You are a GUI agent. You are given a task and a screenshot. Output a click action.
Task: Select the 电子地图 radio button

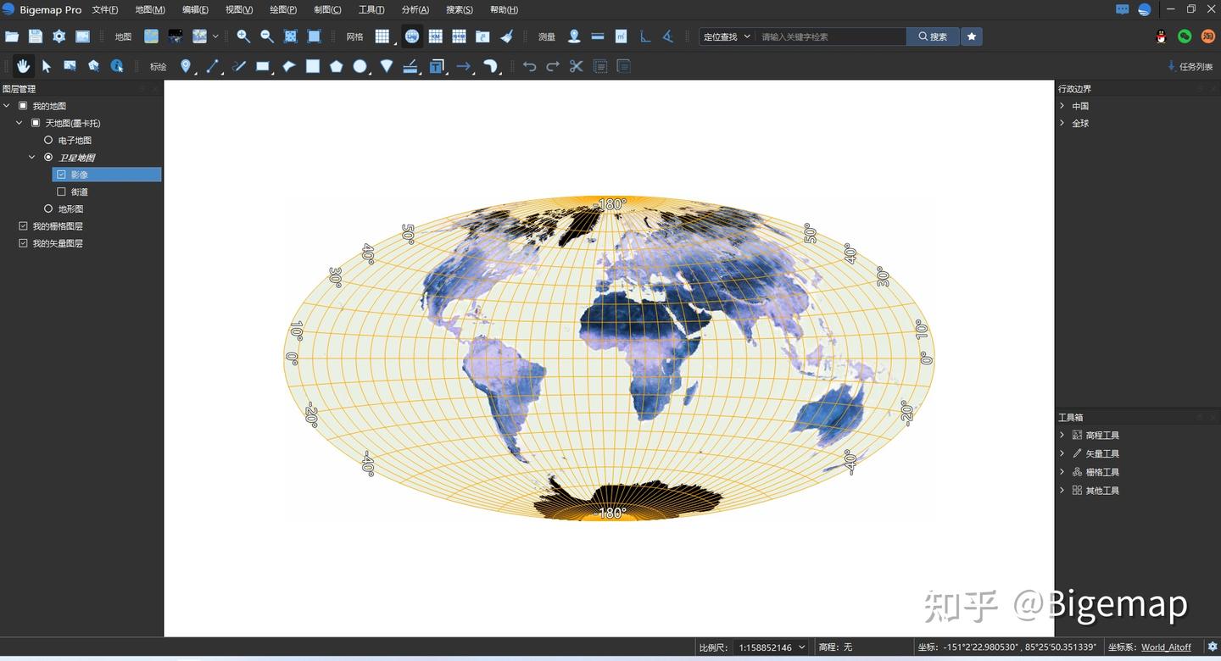tap(48, 140)
